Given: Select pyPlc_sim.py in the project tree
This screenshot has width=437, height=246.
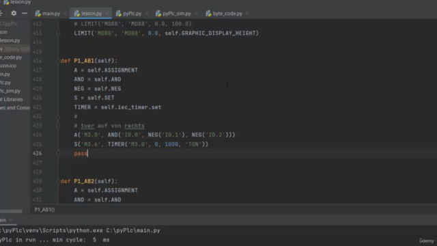Looking at the screenshot, I should tap(10, 91).
